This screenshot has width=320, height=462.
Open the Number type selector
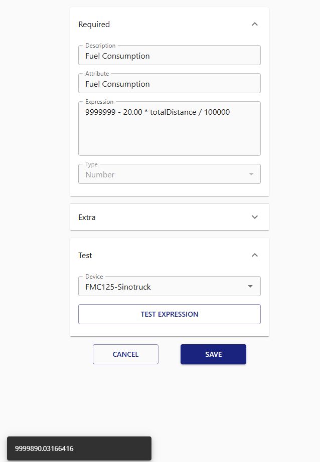161,175
